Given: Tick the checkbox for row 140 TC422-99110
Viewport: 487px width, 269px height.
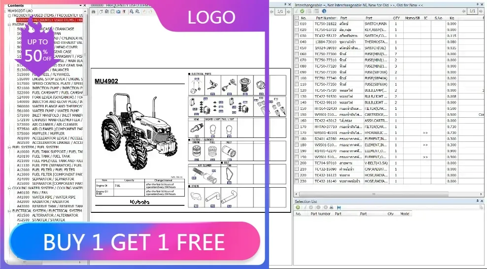Looking at the screenshot, I should [297, 102].
